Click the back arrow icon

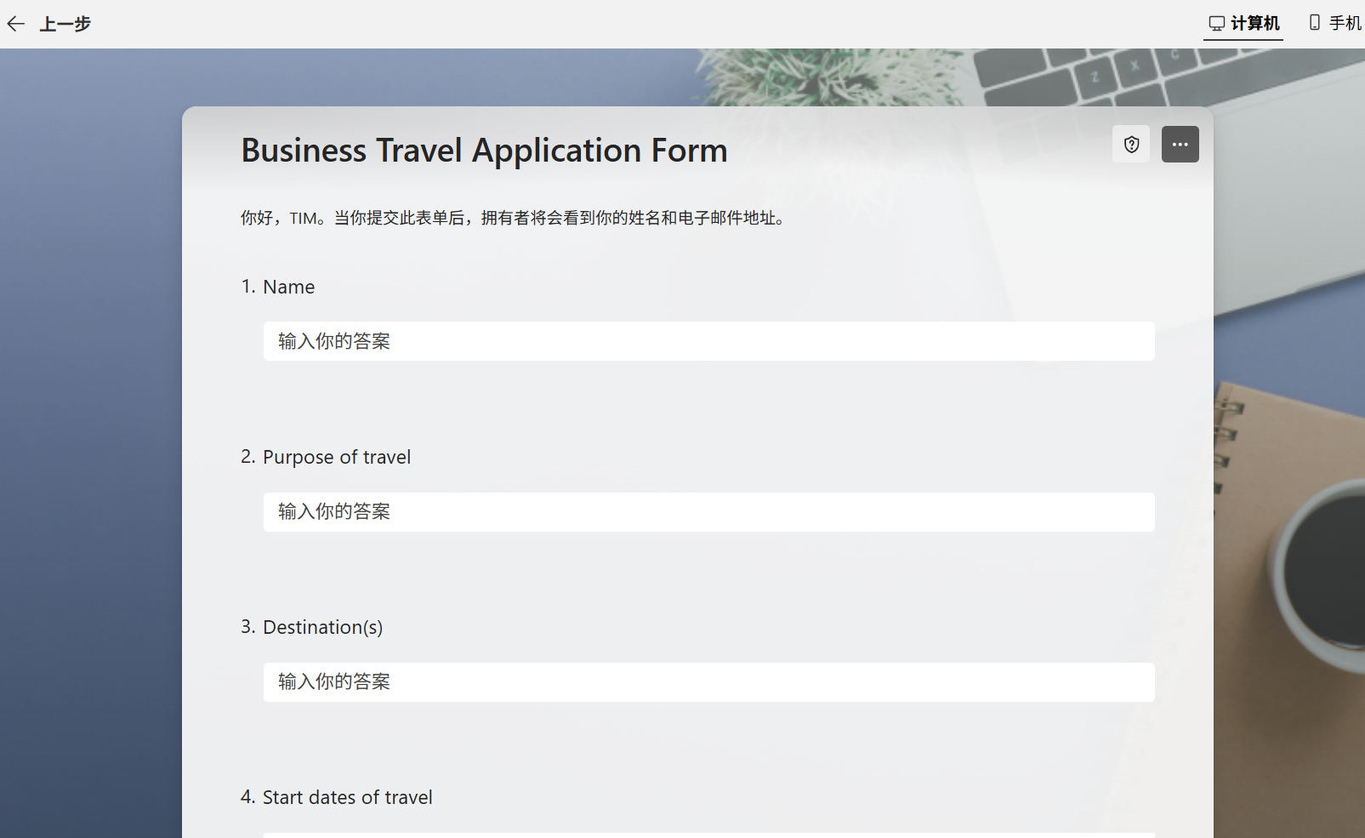15,24
